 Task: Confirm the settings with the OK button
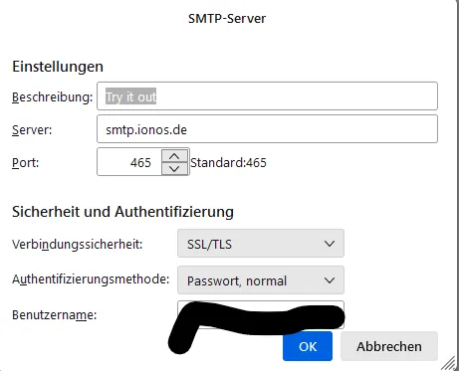coord(308,346)
